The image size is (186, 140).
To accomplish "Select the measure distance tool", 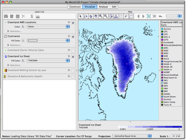I will point(116,16).
